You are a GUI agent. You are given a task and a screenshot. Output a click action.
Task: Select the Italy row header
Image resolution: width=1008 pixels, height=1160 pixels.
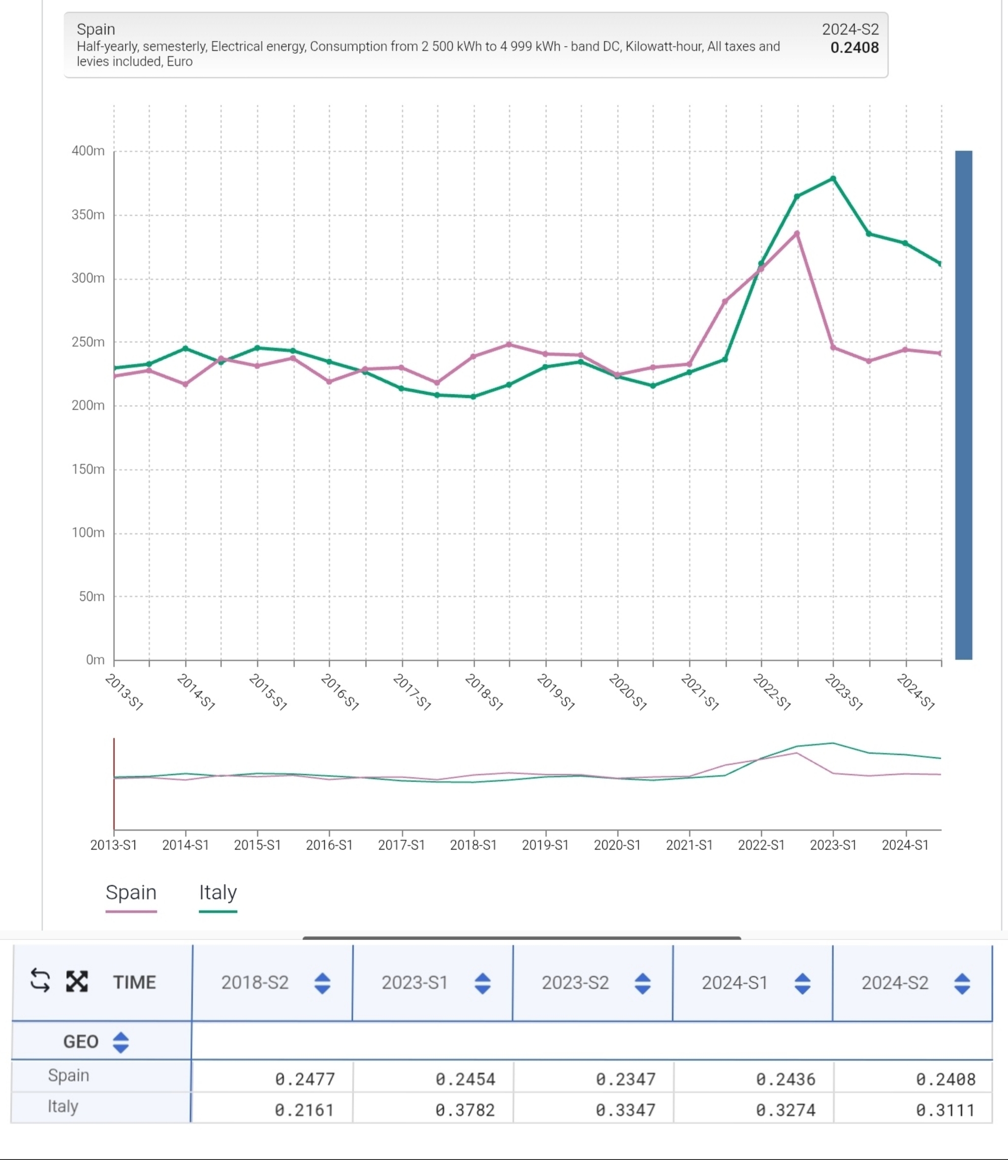coord(63,1106)
